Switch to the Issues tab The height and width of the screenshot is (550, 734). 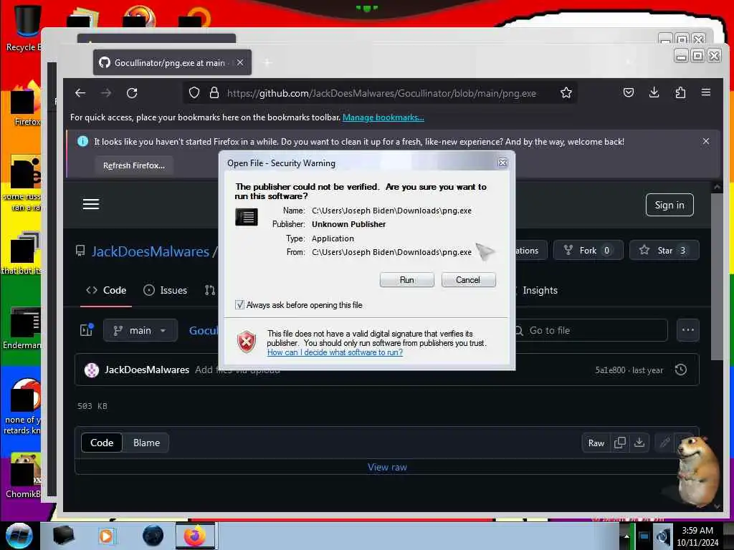(166, 291)
